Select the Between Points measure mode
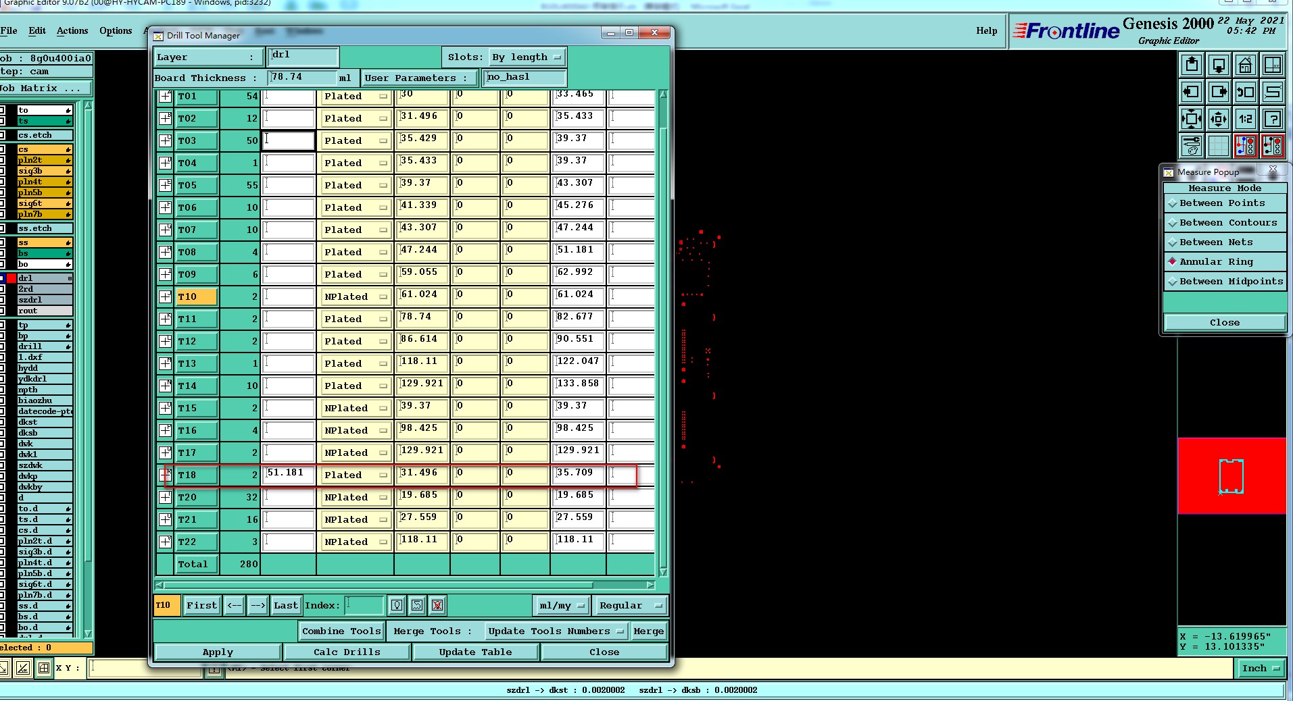The height and width of the screenshot is (701, 1293). [1225, 203]
